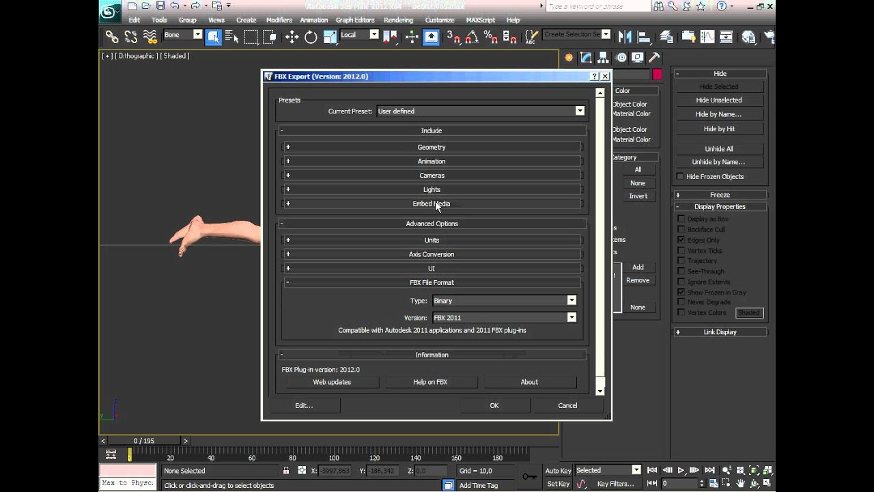Click Play Animation button

tap(681, 470)
